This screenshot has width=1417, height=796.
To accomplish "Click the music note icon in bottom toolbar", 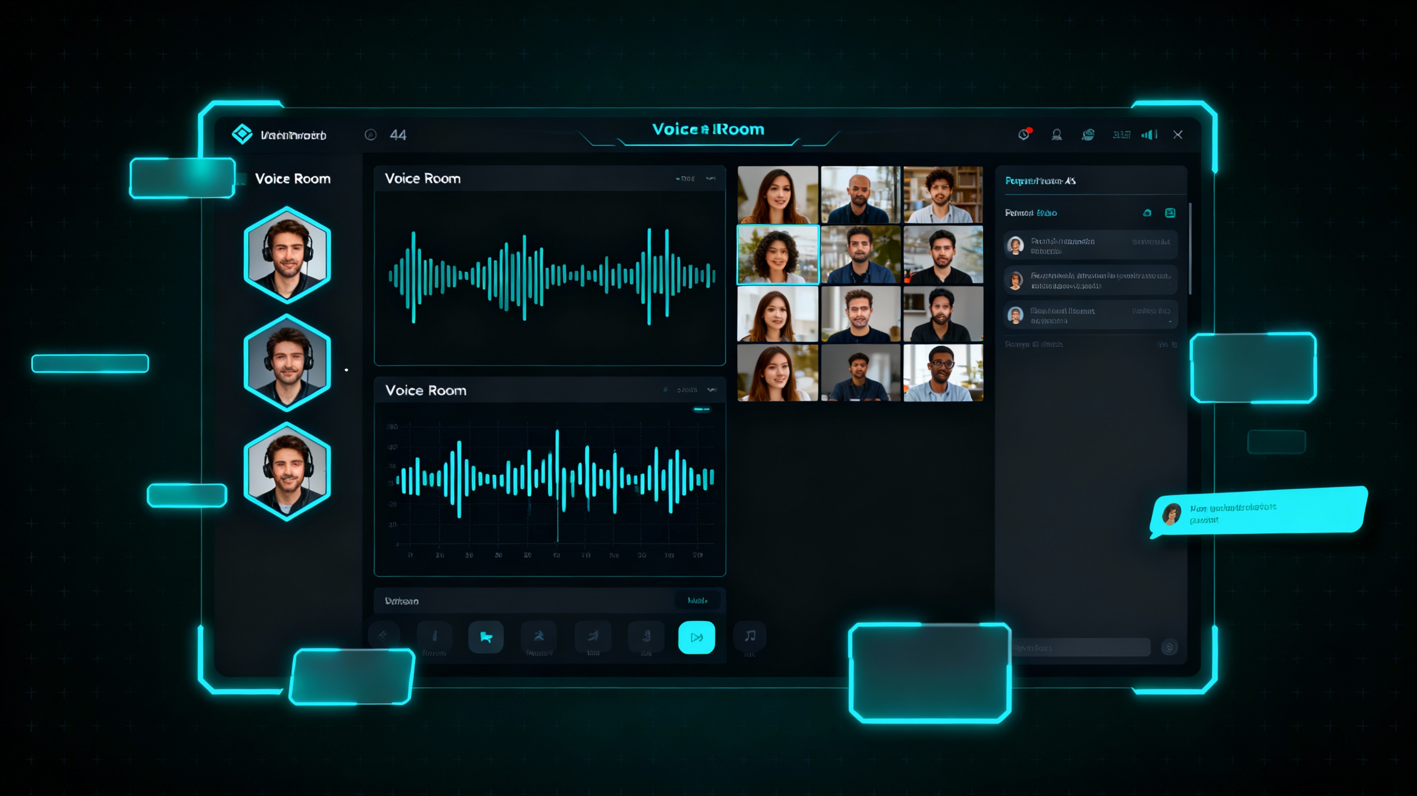I will [750, 636].
